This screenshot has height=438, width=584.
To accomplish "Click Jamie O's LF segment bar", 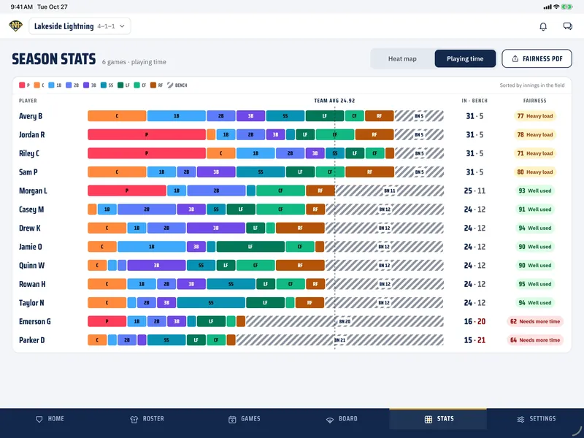I will pyautogui.click(x=250, y=247).
